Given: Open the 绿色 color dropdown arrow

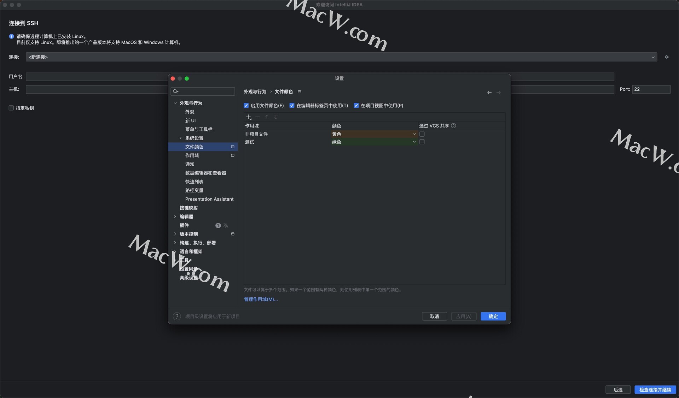Looking at the screenshot, I should click(x=414, y=142).
